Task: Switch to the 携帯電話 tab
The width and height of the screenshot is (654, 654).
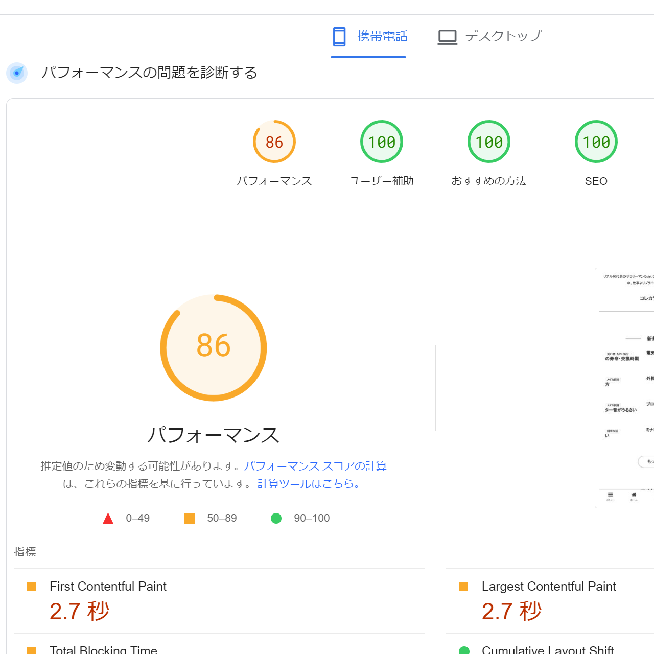Action: (368, 37)
